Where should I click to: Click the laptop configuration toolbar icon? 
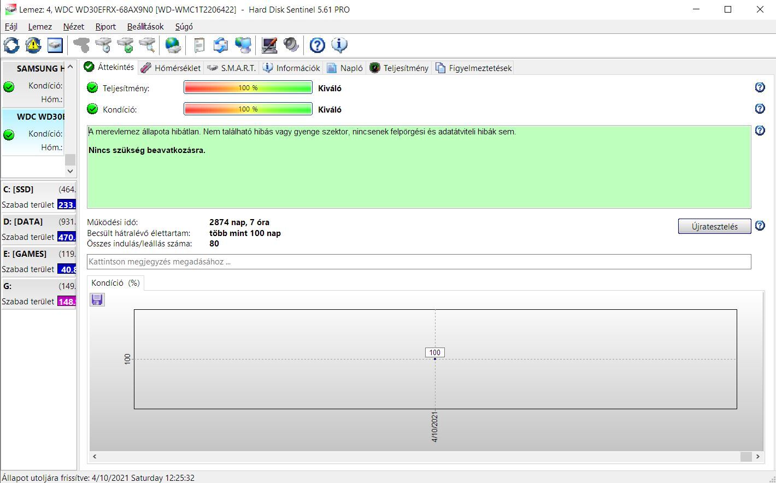[269, 45]
